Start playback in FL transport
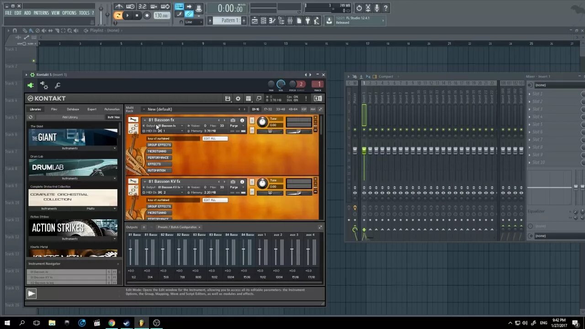Viewport: 585px width, 329px height. [x=128, y=16]
